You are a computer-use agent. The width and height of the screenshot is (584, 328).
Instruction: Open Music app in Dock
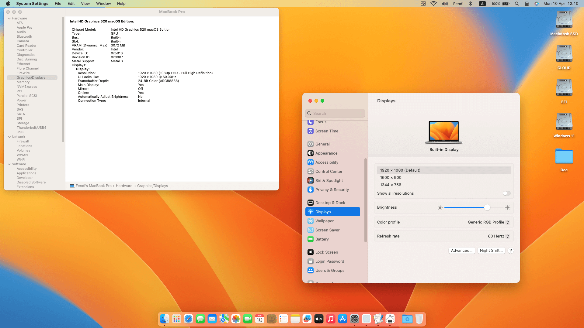pyautogui.click(x=331, y=319)
